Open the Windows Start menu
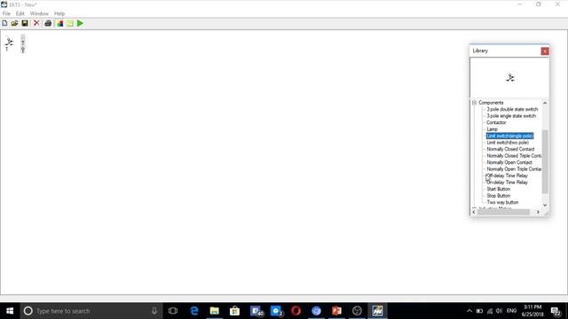The height and width of the screenshot is (319, 568). pyautogui.click(x=10, y=311)
